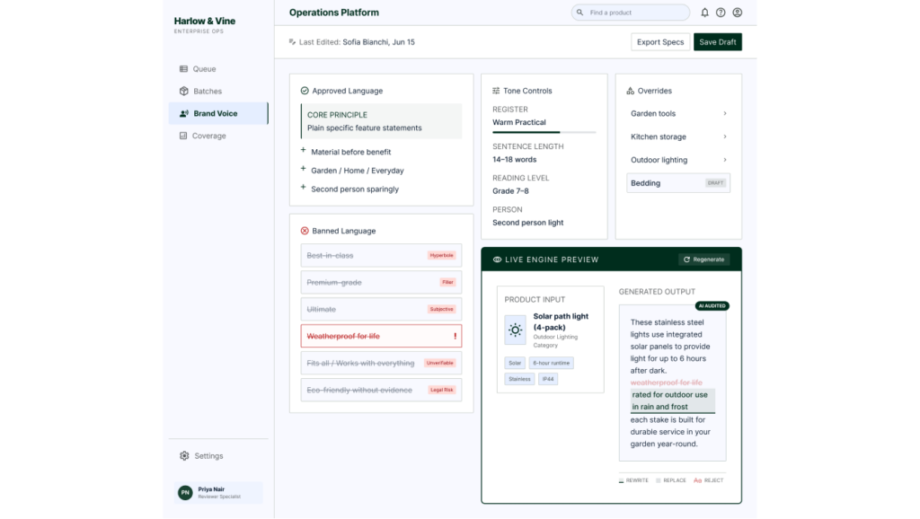The image size is (920, 519).
Task: Click the Hyperbole tag
Action: coord(441,256)
